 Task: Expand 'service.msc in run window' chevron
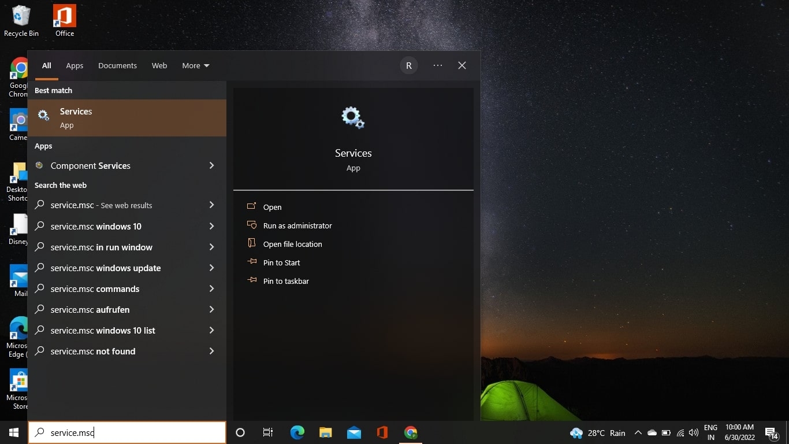pos(211,247)
